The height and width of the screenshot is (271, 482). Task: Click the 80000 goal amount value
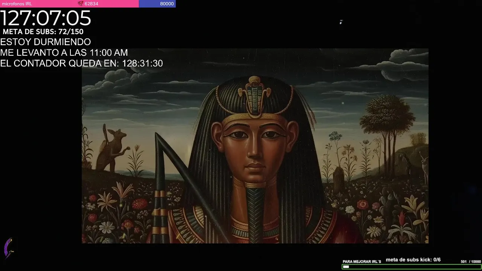pyautogui.click(x=167, y=4)
